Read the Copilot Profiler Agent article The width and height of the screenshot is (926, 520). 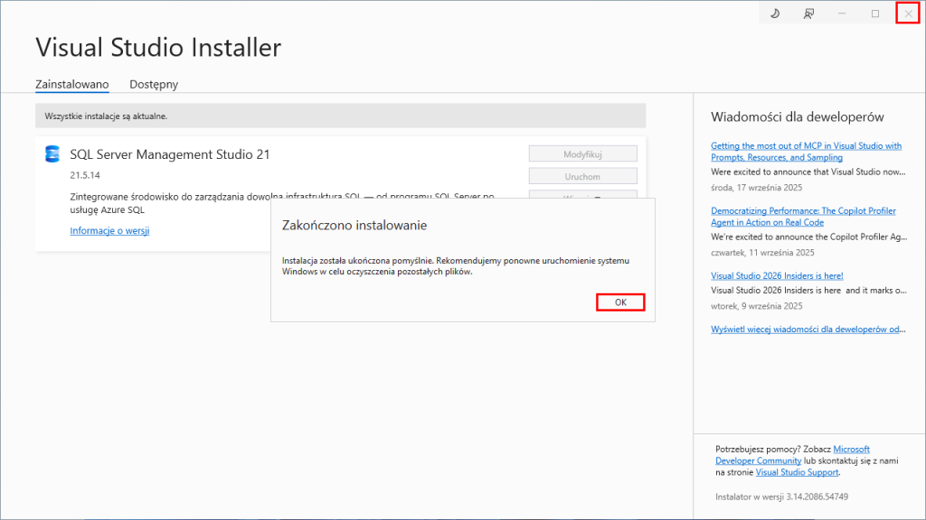(x=803, y=216)
